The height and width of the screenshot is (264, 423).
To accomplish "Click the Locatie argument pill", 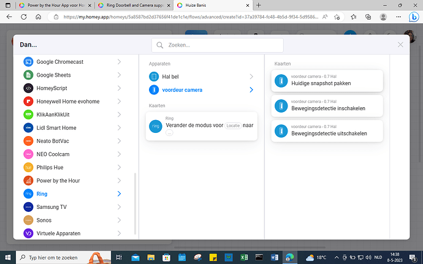I will (233, 126).
